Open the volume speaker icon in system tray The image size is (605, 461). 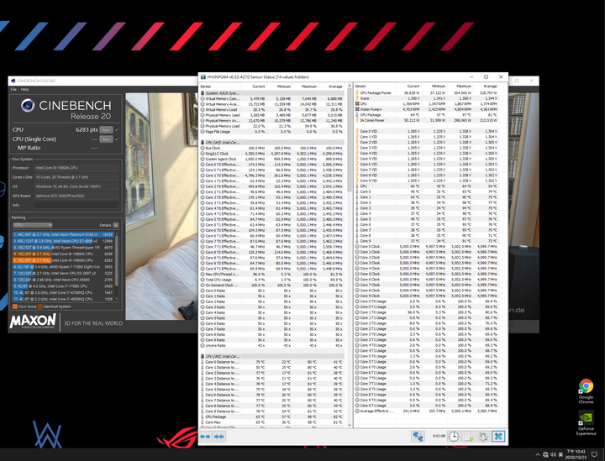(553, 455)
